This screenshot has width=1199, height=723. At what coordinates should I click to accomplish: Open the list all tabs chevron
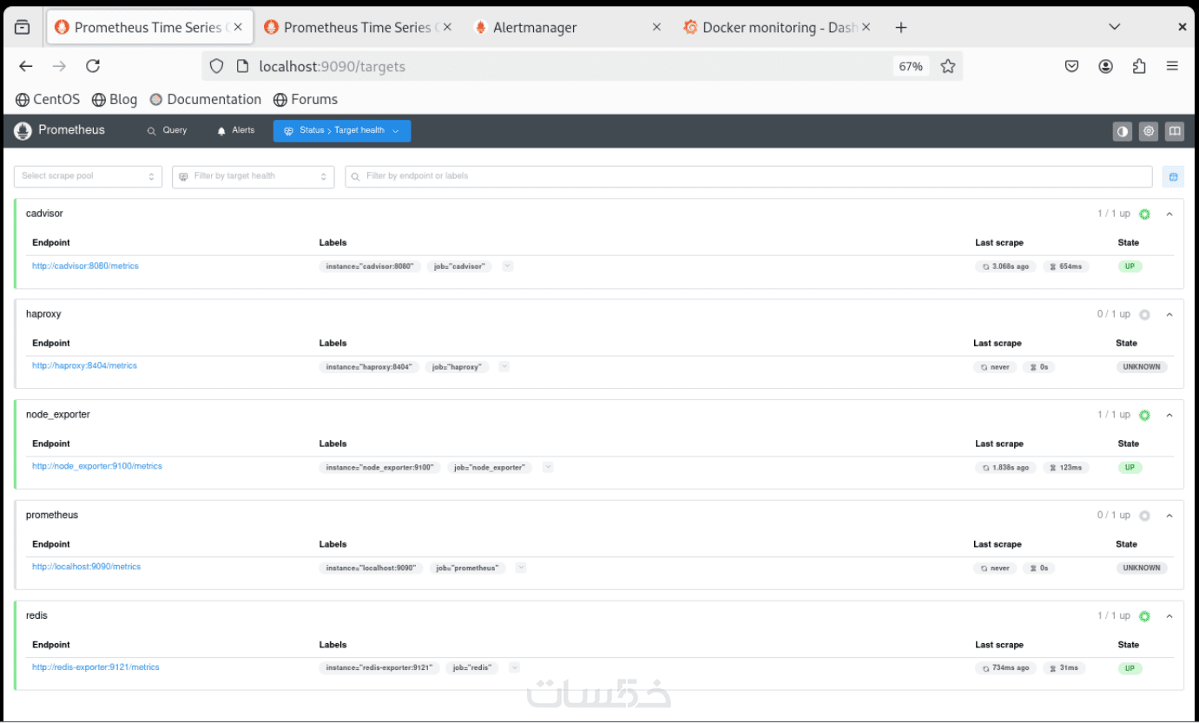[1115, 27]
